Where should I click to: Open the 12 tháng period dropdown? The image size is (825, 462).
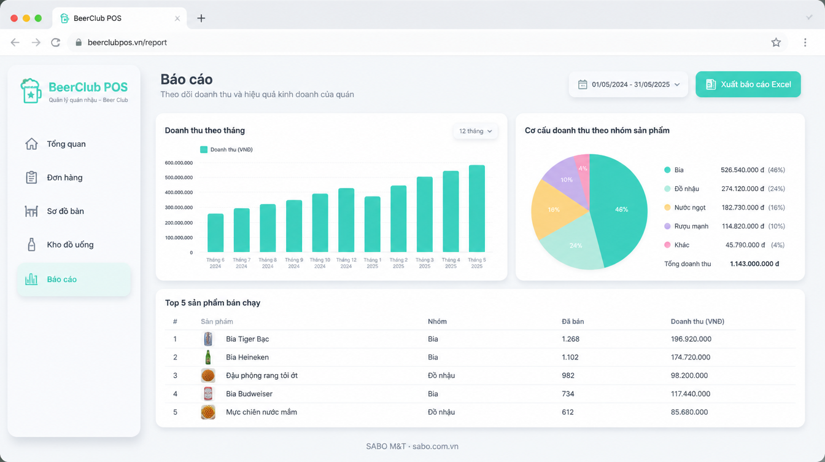475,131
